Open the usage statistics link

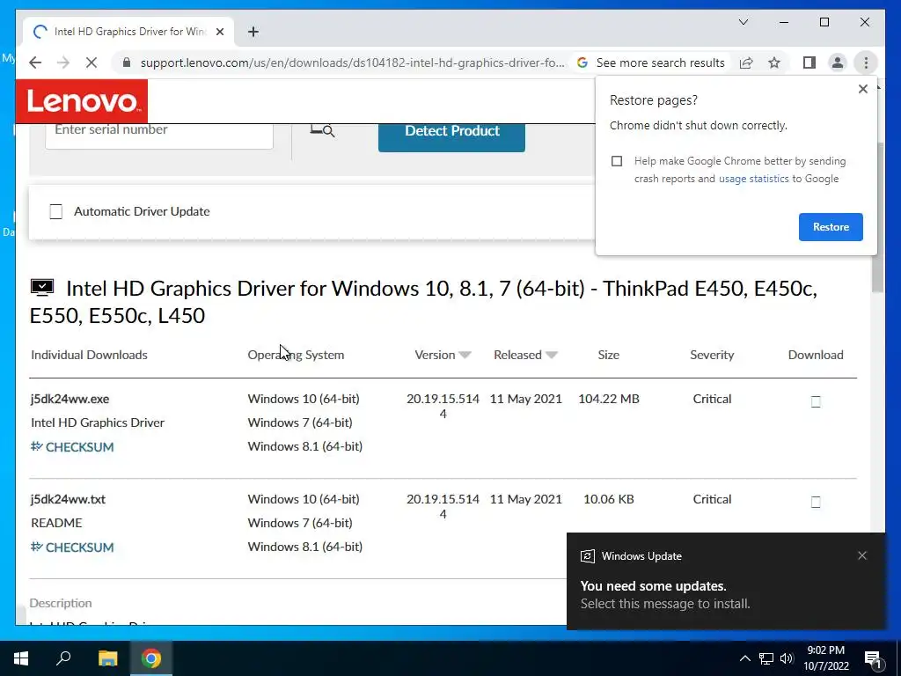tap(753, 179)
